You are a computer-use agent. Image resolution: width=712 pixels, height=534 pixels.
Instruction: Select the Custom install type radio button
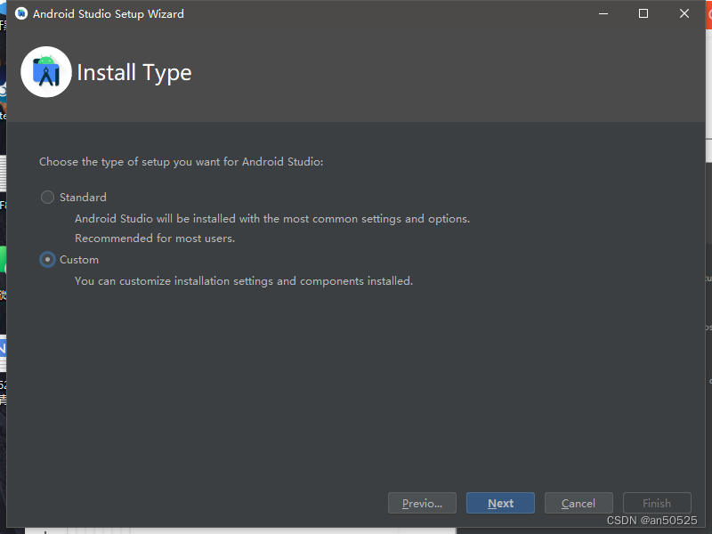47,260
